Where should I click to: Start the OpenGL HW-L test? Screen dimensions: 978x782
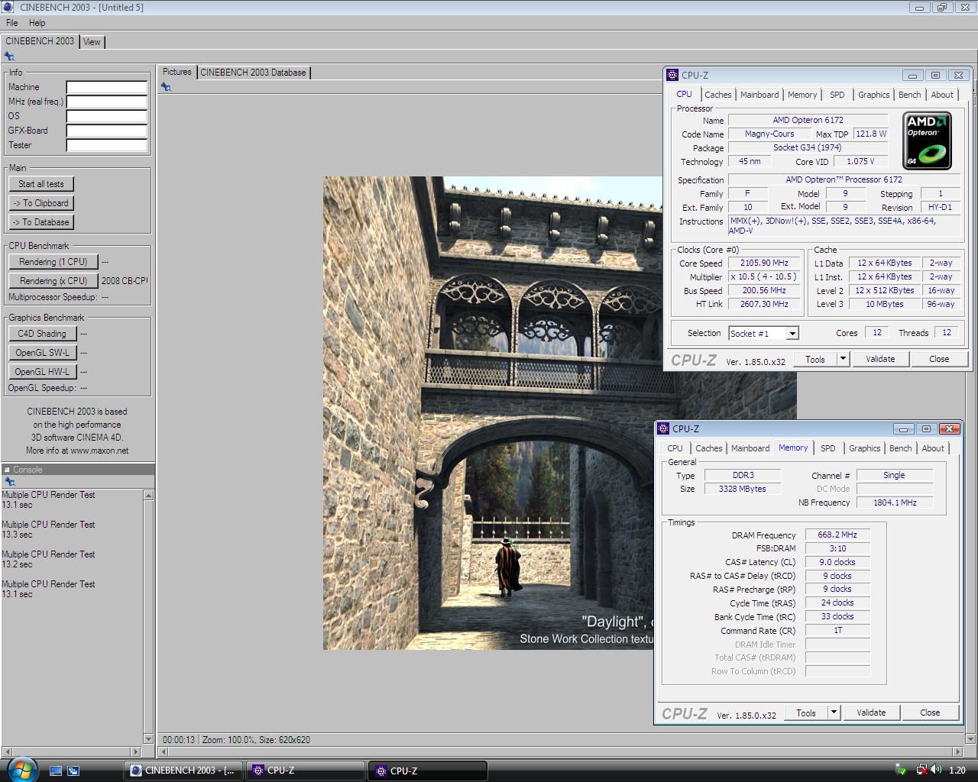[x=42, y=372]
